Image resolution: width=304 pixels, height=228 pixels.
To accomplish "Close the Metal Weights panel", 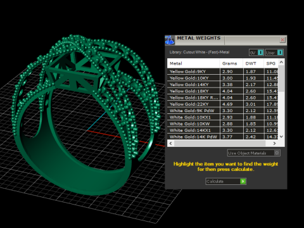I will coord(282,40).
